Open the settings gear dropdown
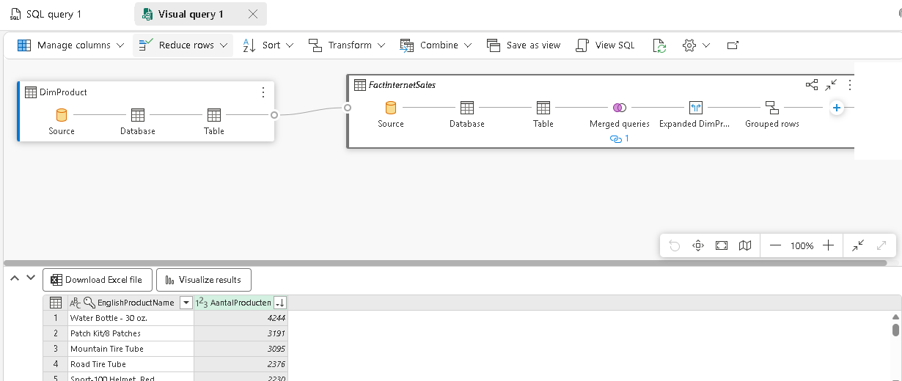The image size is (902, 381). coord(696,45)
